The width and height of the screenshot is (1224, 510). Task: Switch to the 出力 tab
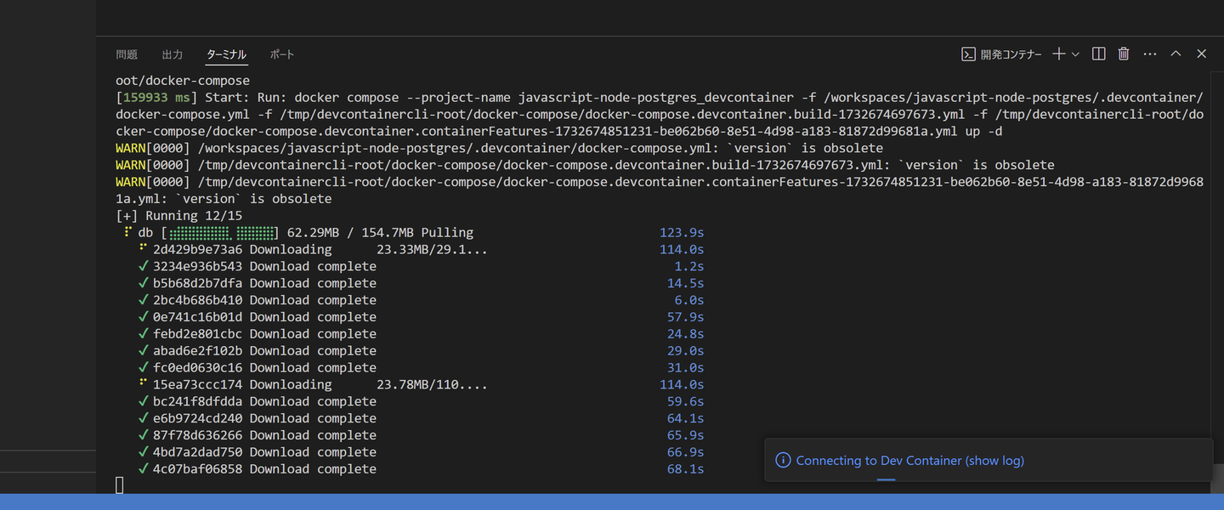point(173,54)
